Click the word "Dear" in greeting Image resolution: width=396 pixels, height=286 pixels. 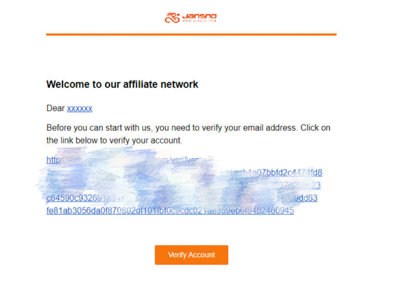pyautogui.click(x=55, y=108)
